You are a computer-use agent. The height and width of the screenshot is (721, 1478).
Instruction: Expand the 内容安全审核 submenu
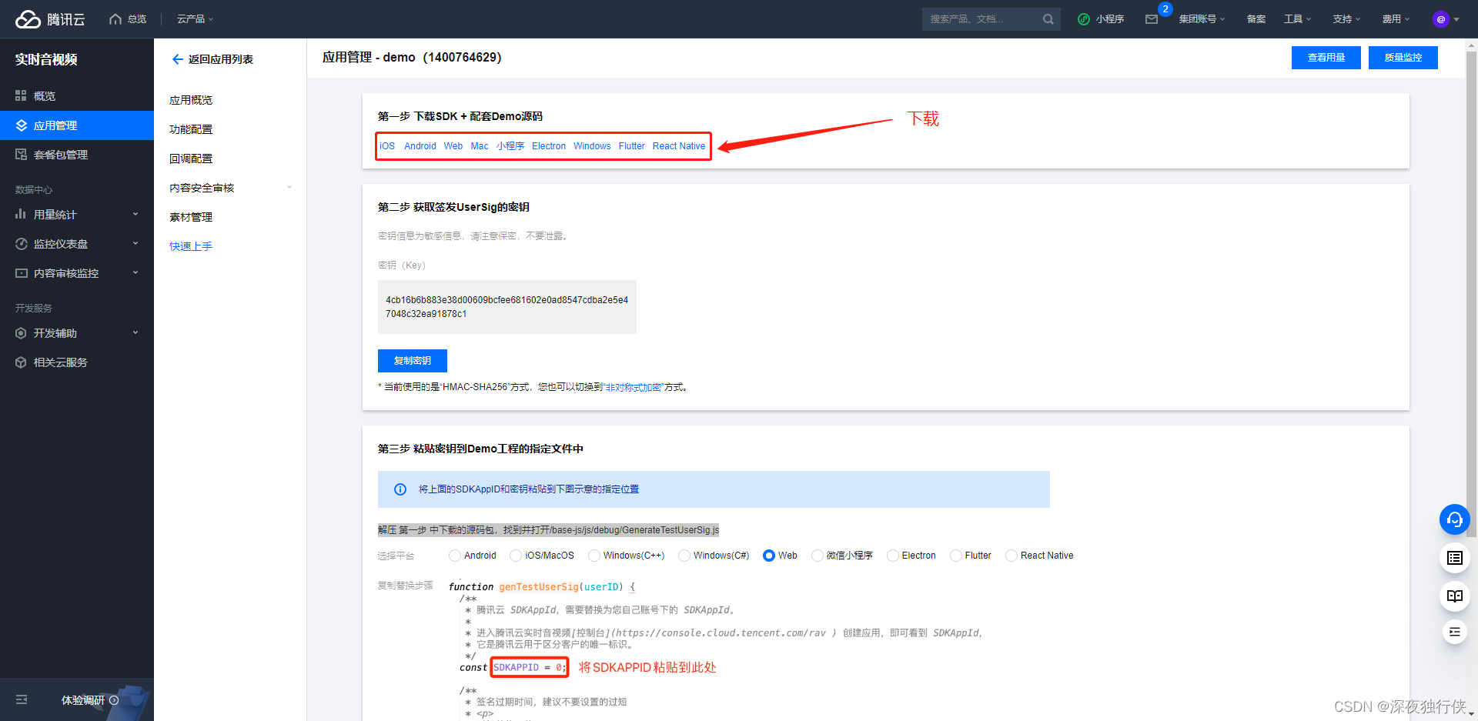289,188
